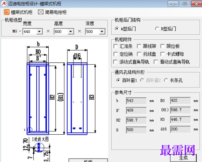202x162 pixels.
Task: Click the D dimension field 500
Action: (136, 130)
